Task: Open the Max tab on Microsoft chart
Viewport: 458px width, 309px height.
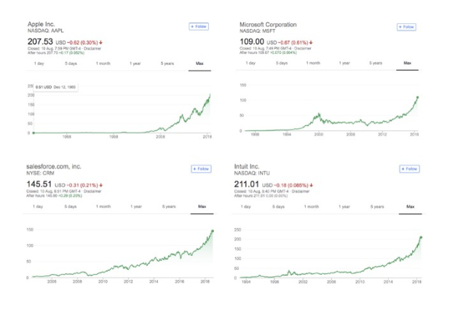Action: tap(408, 63)
